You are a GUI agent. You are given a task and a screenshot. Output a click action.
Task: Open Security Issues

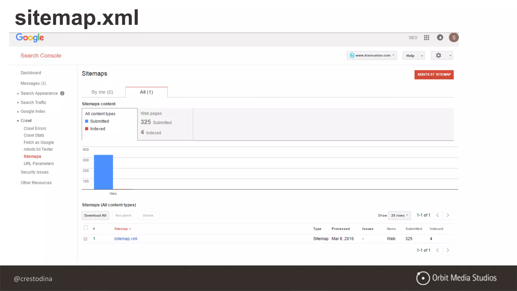pyautogui.click(x=35, y=172)
